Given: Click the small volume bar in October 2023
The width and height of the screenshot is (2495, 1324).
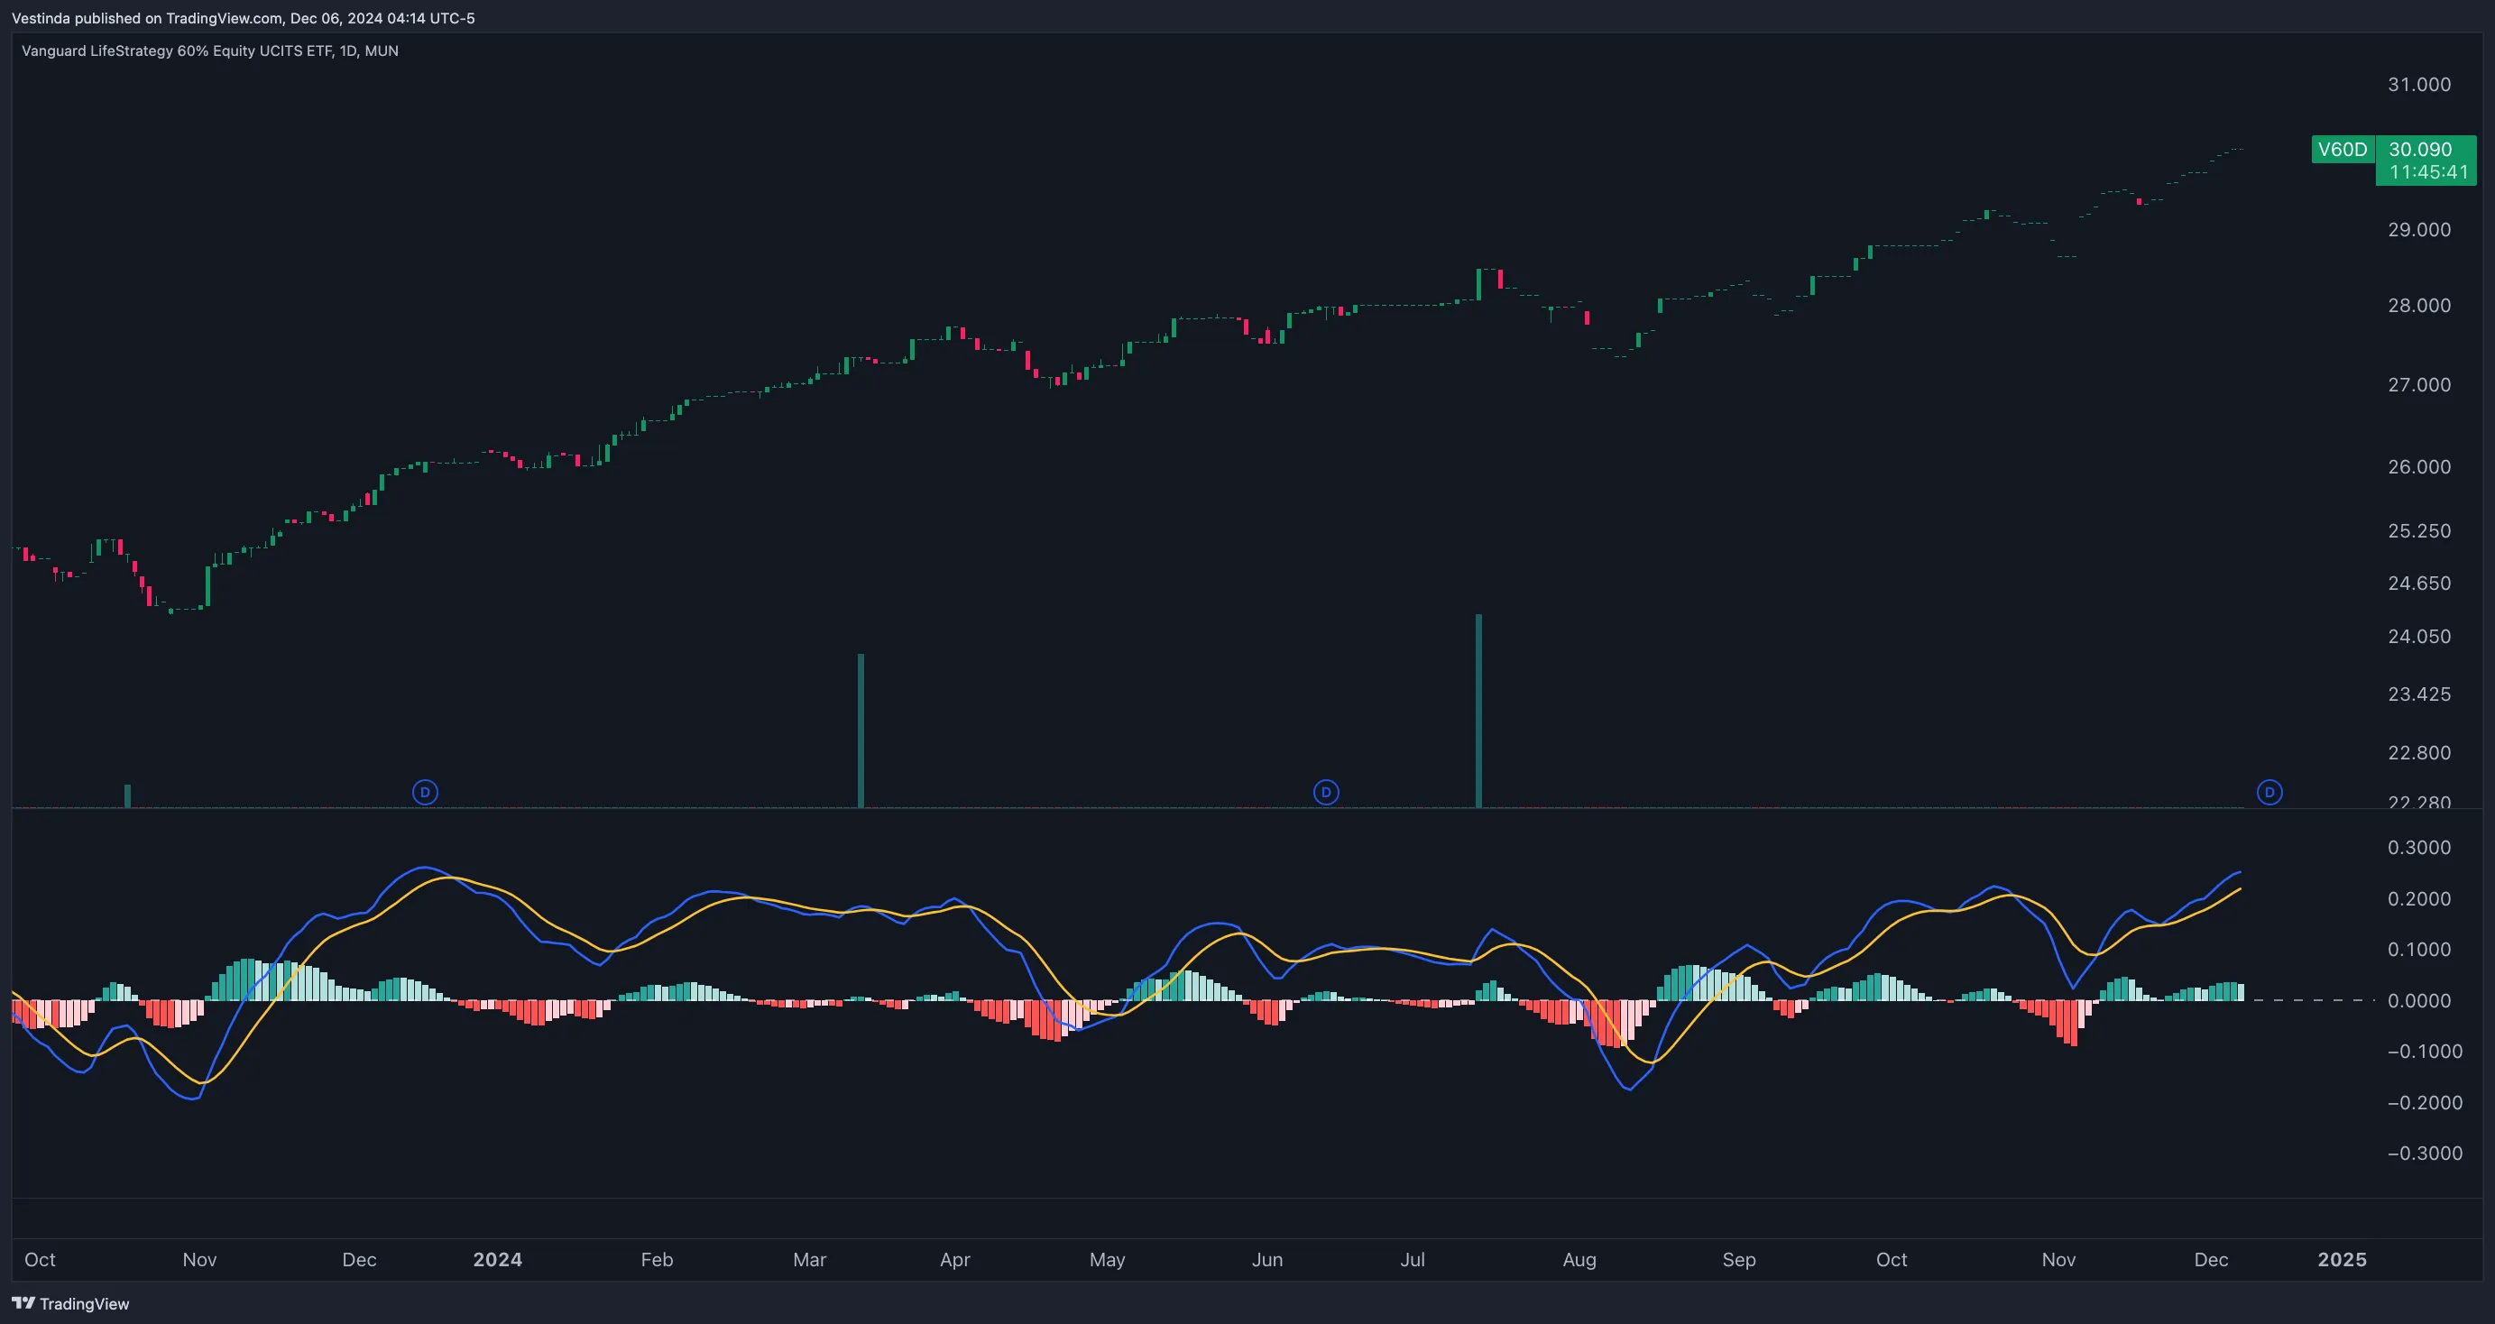Looking at the screenshot, I should click(127, 795).
